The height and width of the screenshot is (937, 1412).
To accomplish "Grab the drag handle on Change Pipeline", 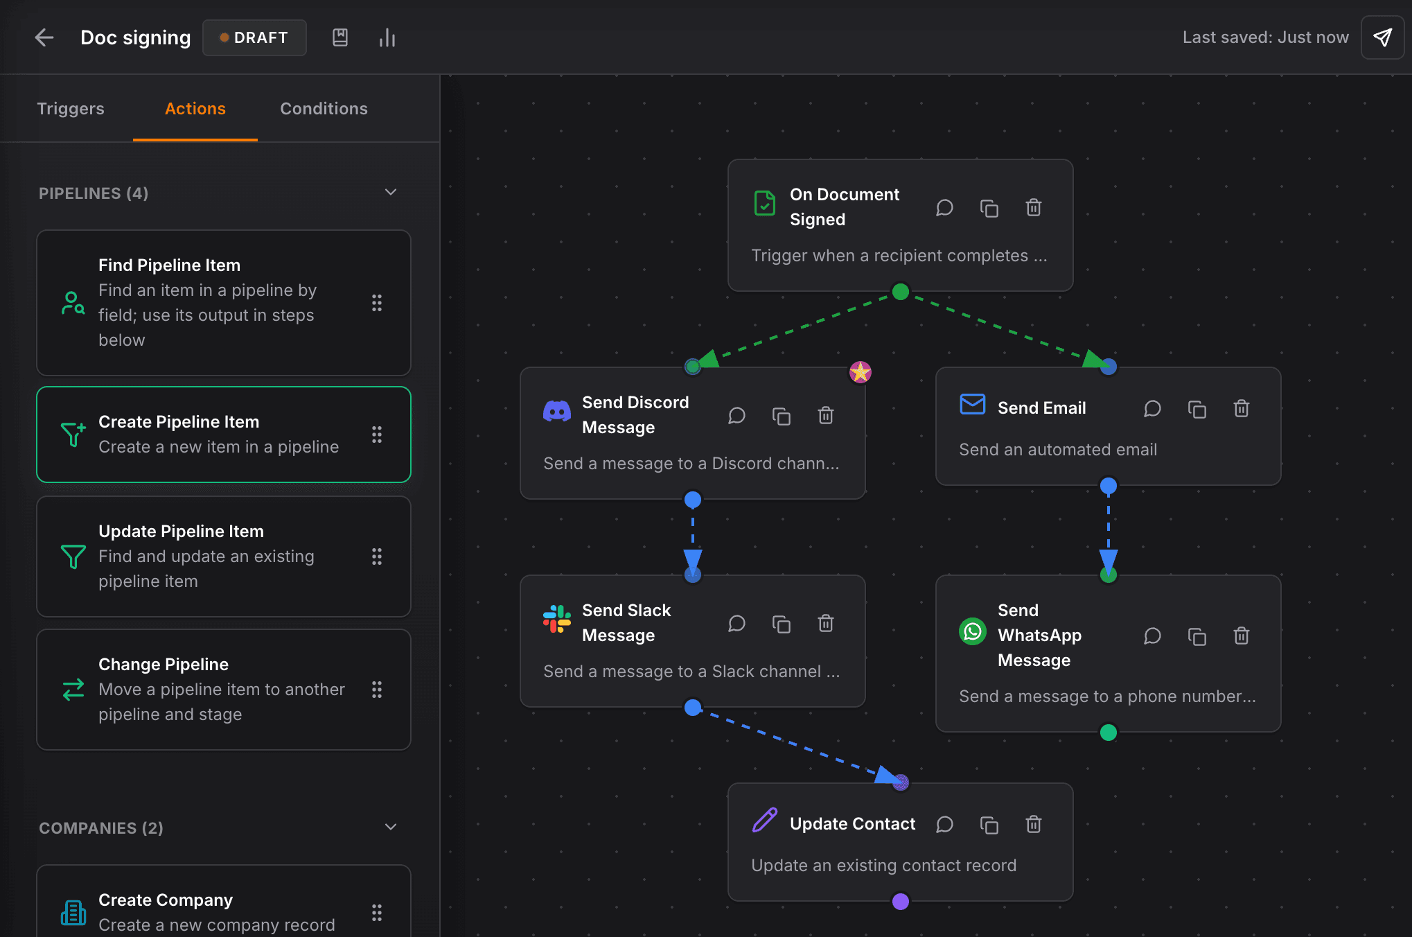I will [378, 690].
